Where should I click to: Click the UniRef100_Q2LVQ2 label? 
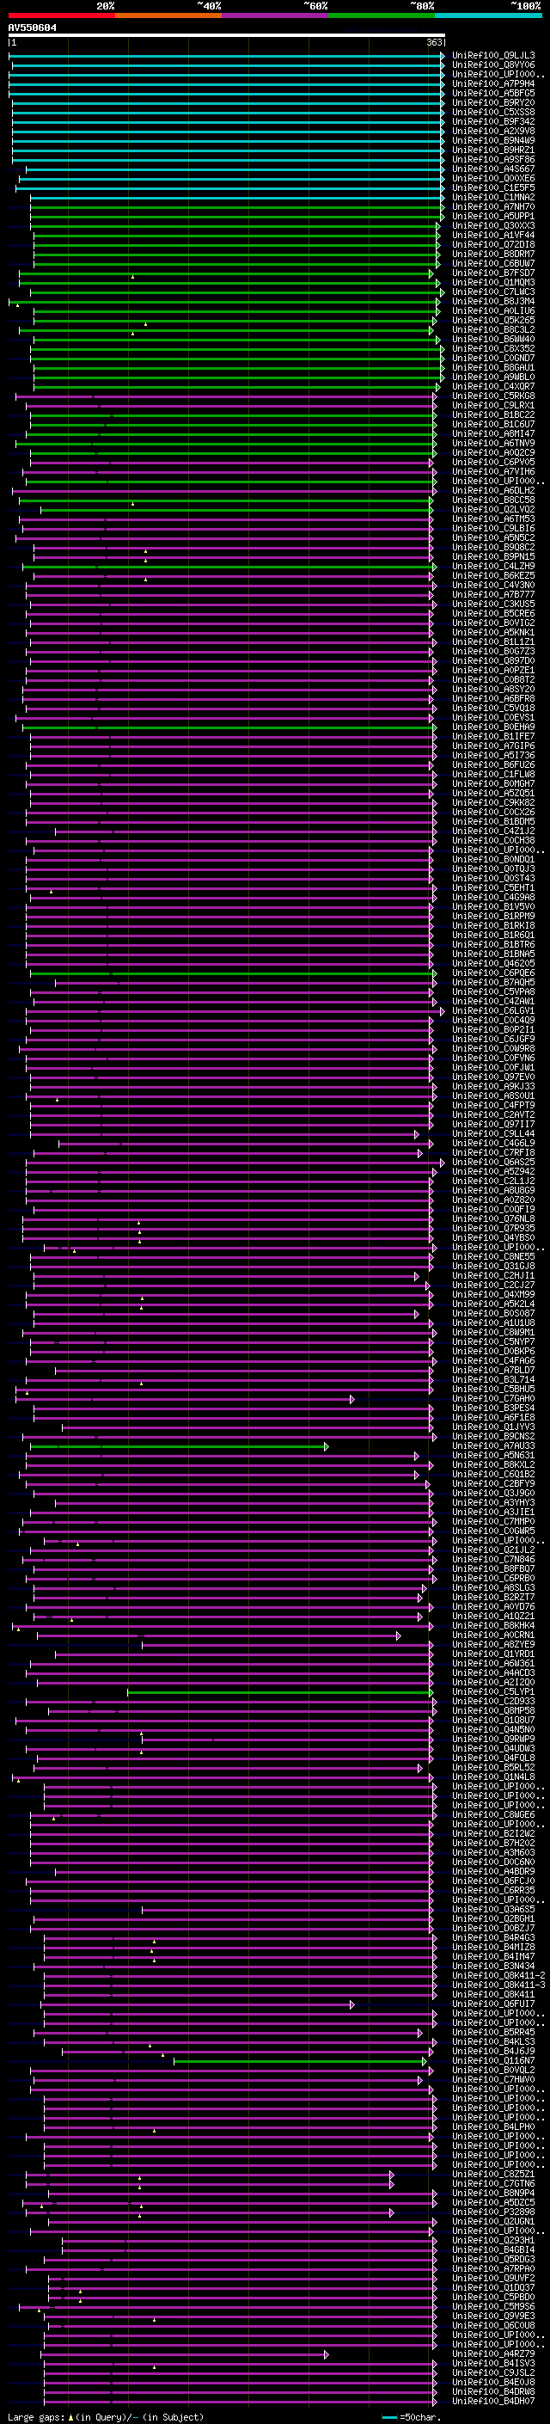(x=492, y=509)
